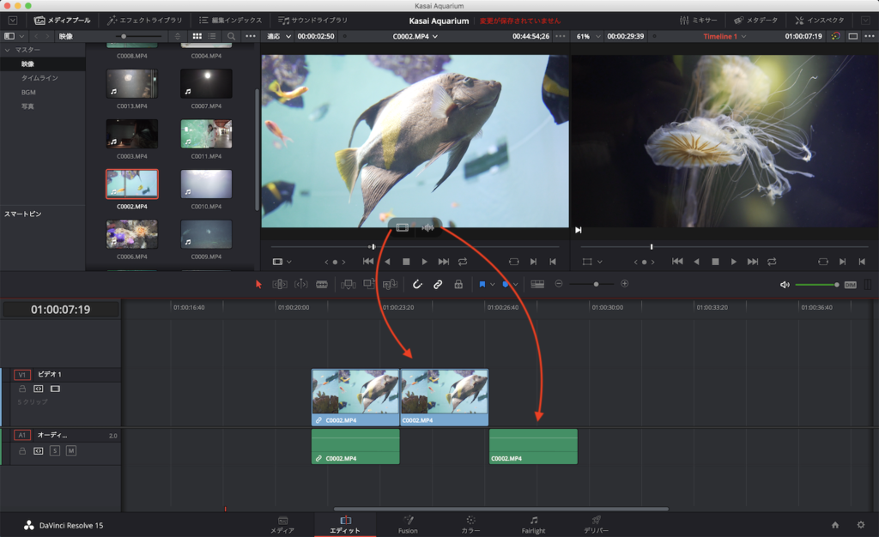Select the C0010.MP4 thumbnail in media pool
The width and height of the screenshot is (879, 537).
pyautogui.click(x=206, y=184)
